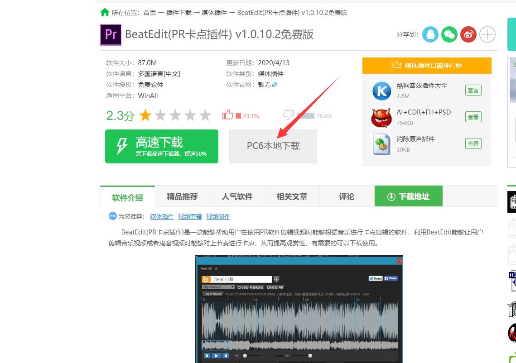Open the 视频制作 recommended link
516x363 pixels.
pyautogui.click(x=218, y=216)
